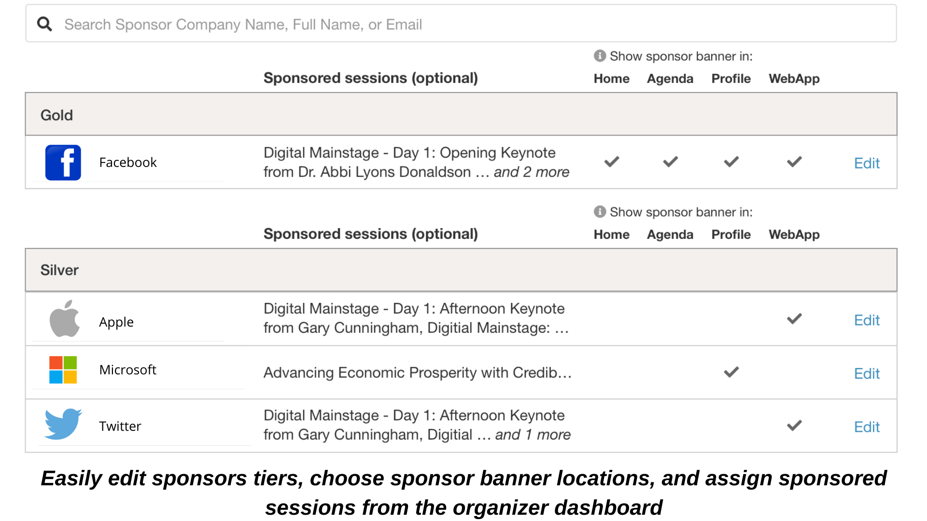Toggle Twitter WebApp banner checkmark
The width and height of the screenshot is (927, 521).
pyautogui.click(x=794, y=425)
